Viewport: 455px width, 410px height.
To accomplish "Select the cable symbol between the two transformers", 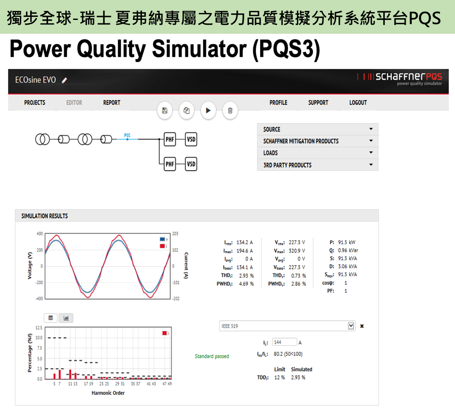I will [x=64, y=139].
